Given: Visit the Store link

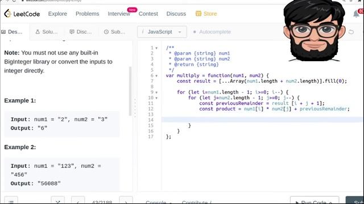Looking at the screenshot, I should 210,14.
